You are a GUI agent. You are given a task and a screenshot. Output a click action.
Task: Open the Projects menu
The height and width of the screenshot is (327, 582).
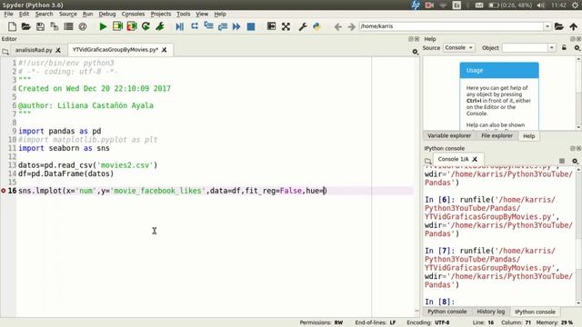click(161, 14)
